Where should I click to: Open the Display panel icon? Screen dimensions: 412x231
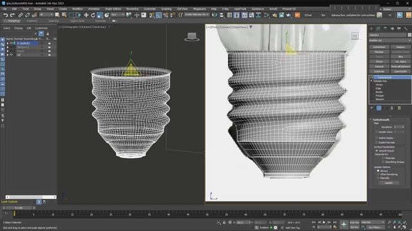(399, 28)
